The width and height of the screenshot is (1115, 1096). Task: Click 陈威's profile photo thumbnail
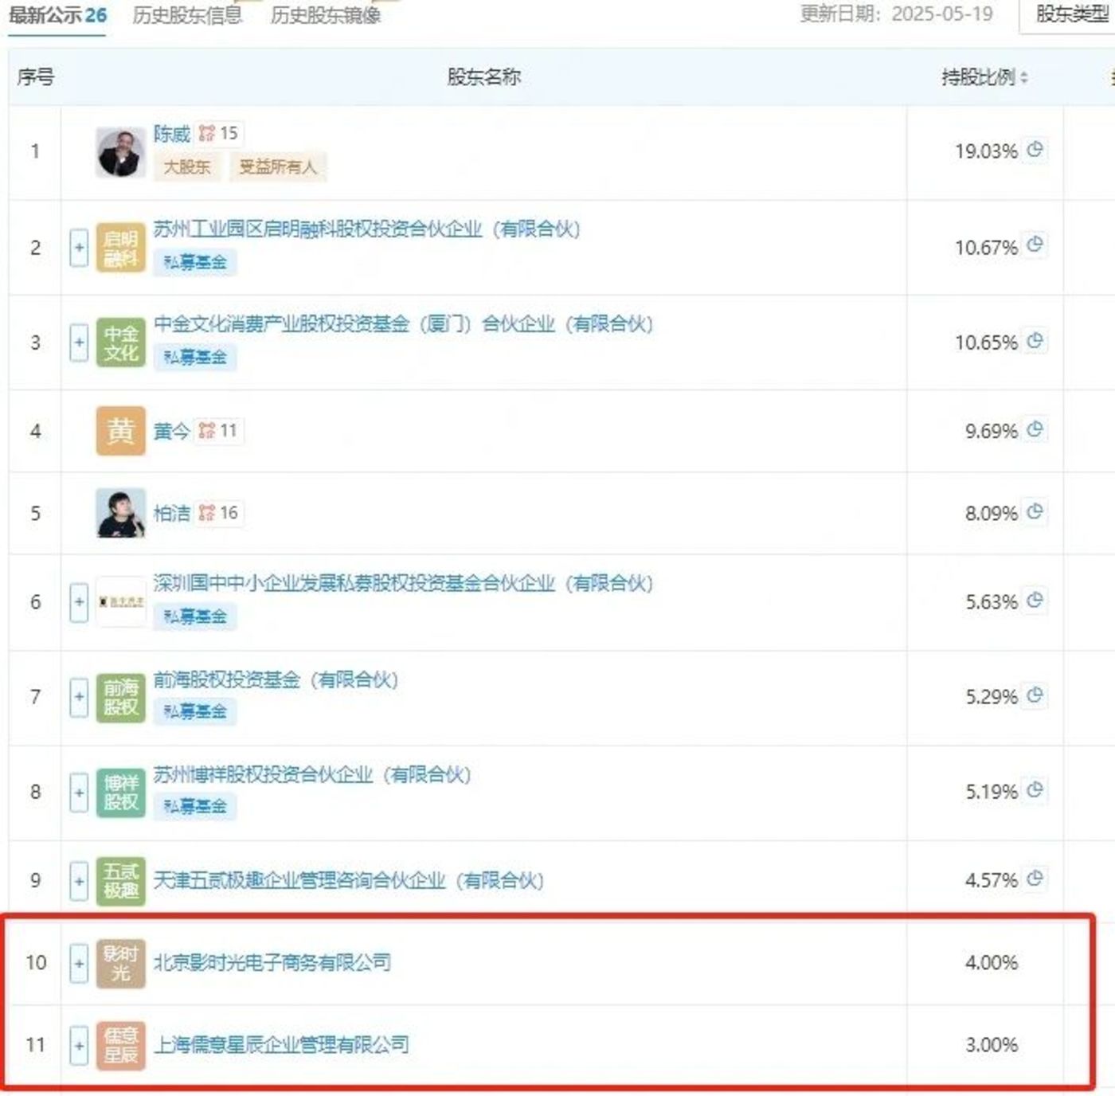tap(120, 152)
